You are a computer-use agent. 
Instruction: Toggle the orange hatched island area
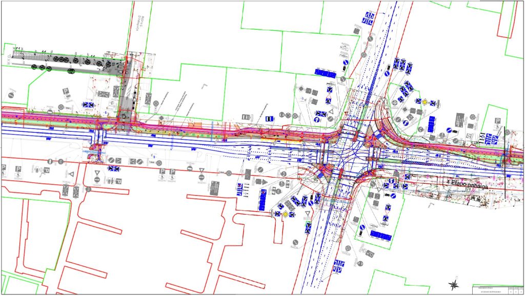(x=370, y=132)
